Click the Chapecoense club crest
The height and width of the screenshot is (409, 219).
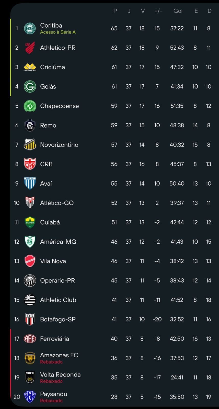click(x=30, y=106)
